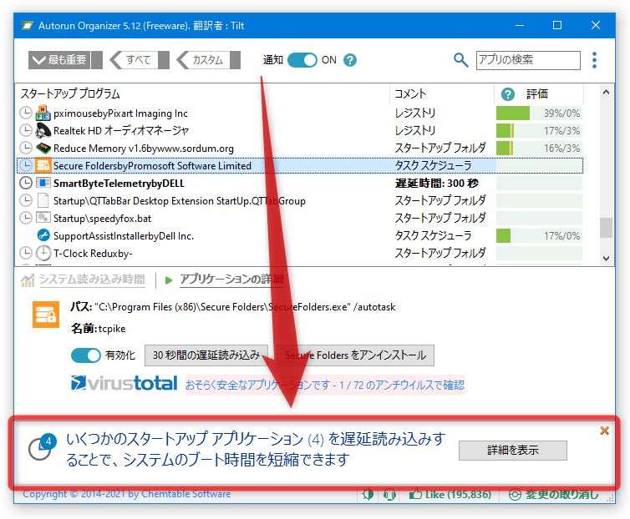Toggle the 有効化 enable switch
Viewport: 630px width, 519px height.
tap(85, 355)
